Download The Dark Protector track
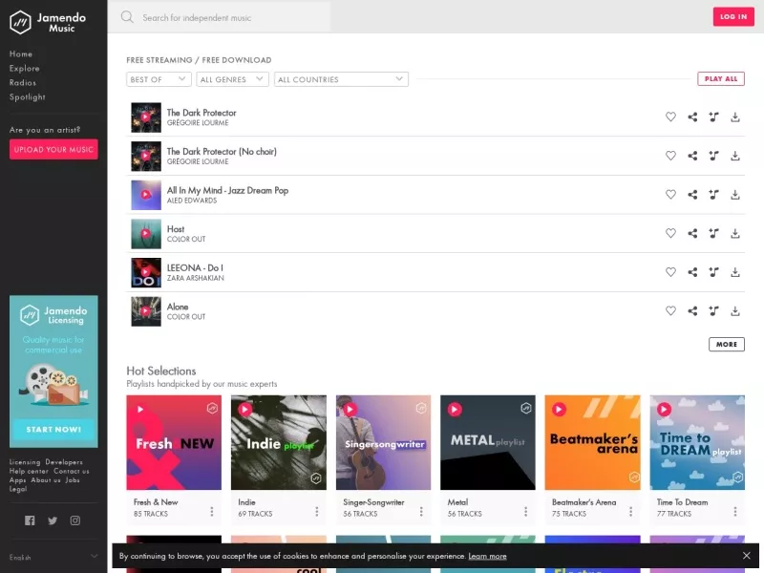This screenshot has height=573, width=764. [x=735, y=117]
